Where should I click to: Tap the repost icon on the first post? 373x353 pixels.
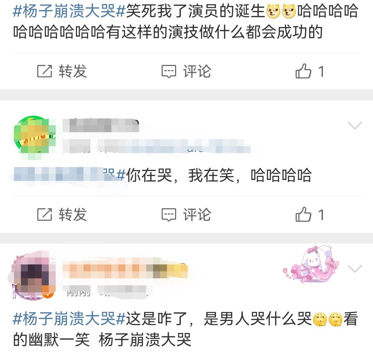[x=45, y=71]
